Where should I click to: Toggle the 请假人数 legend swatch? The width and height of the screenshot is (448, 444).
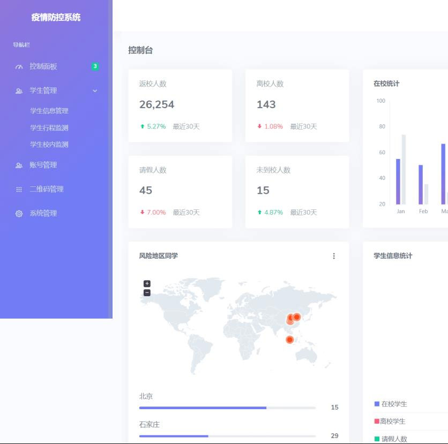point(377,439)
